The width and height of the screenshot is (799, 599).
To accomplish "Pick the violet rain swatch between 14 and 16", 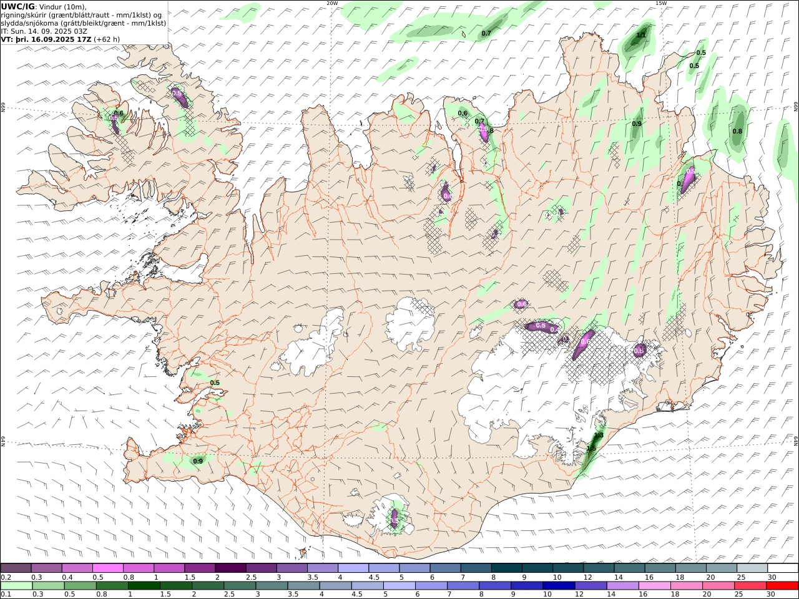I will tap(622, 586).
